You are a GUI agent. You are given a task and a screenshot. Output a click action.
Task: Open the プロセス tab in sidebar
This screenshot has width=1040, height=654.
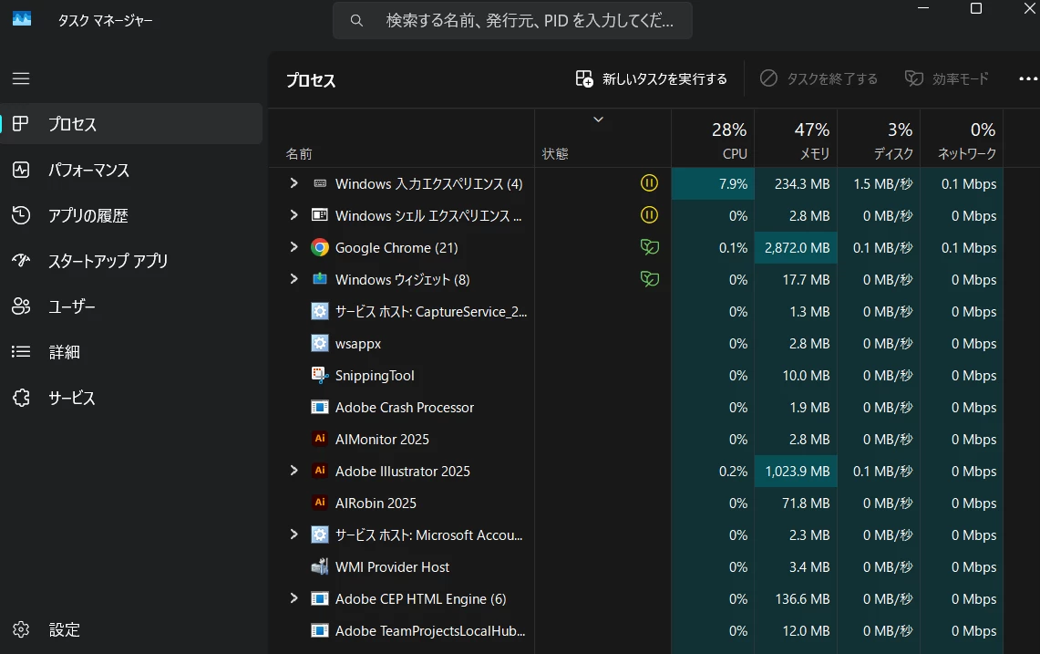[x=132, y=123]
